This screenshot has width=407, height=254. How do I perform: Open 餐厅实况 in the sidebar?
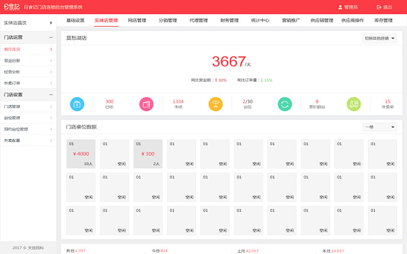pyautogui.click(x=28, y=49)
